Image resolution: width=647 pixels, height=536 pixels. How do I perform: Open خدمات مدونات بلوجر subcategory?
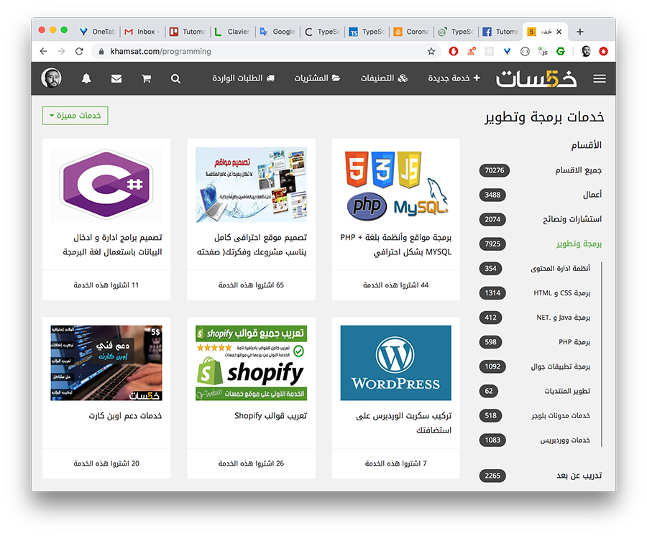tap(561, 415)
